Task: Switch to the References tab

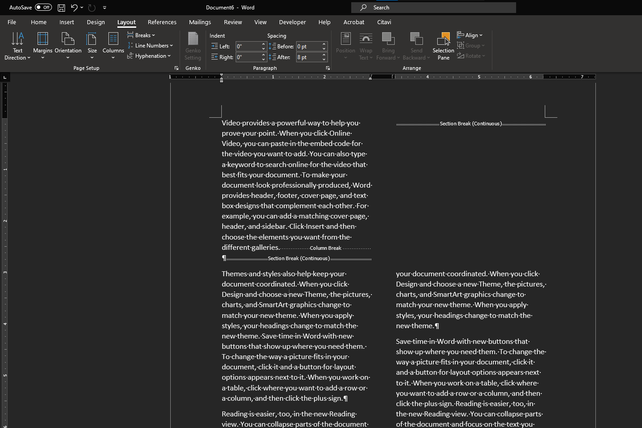Action: 162,22
